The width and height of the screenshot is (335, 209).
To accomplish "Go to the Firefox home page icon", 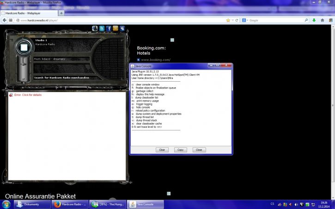I will pos(323,20).
